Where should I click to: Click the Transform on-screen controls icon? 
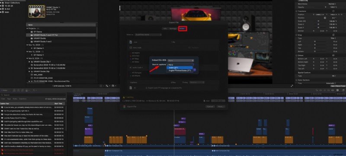(333, 11)
